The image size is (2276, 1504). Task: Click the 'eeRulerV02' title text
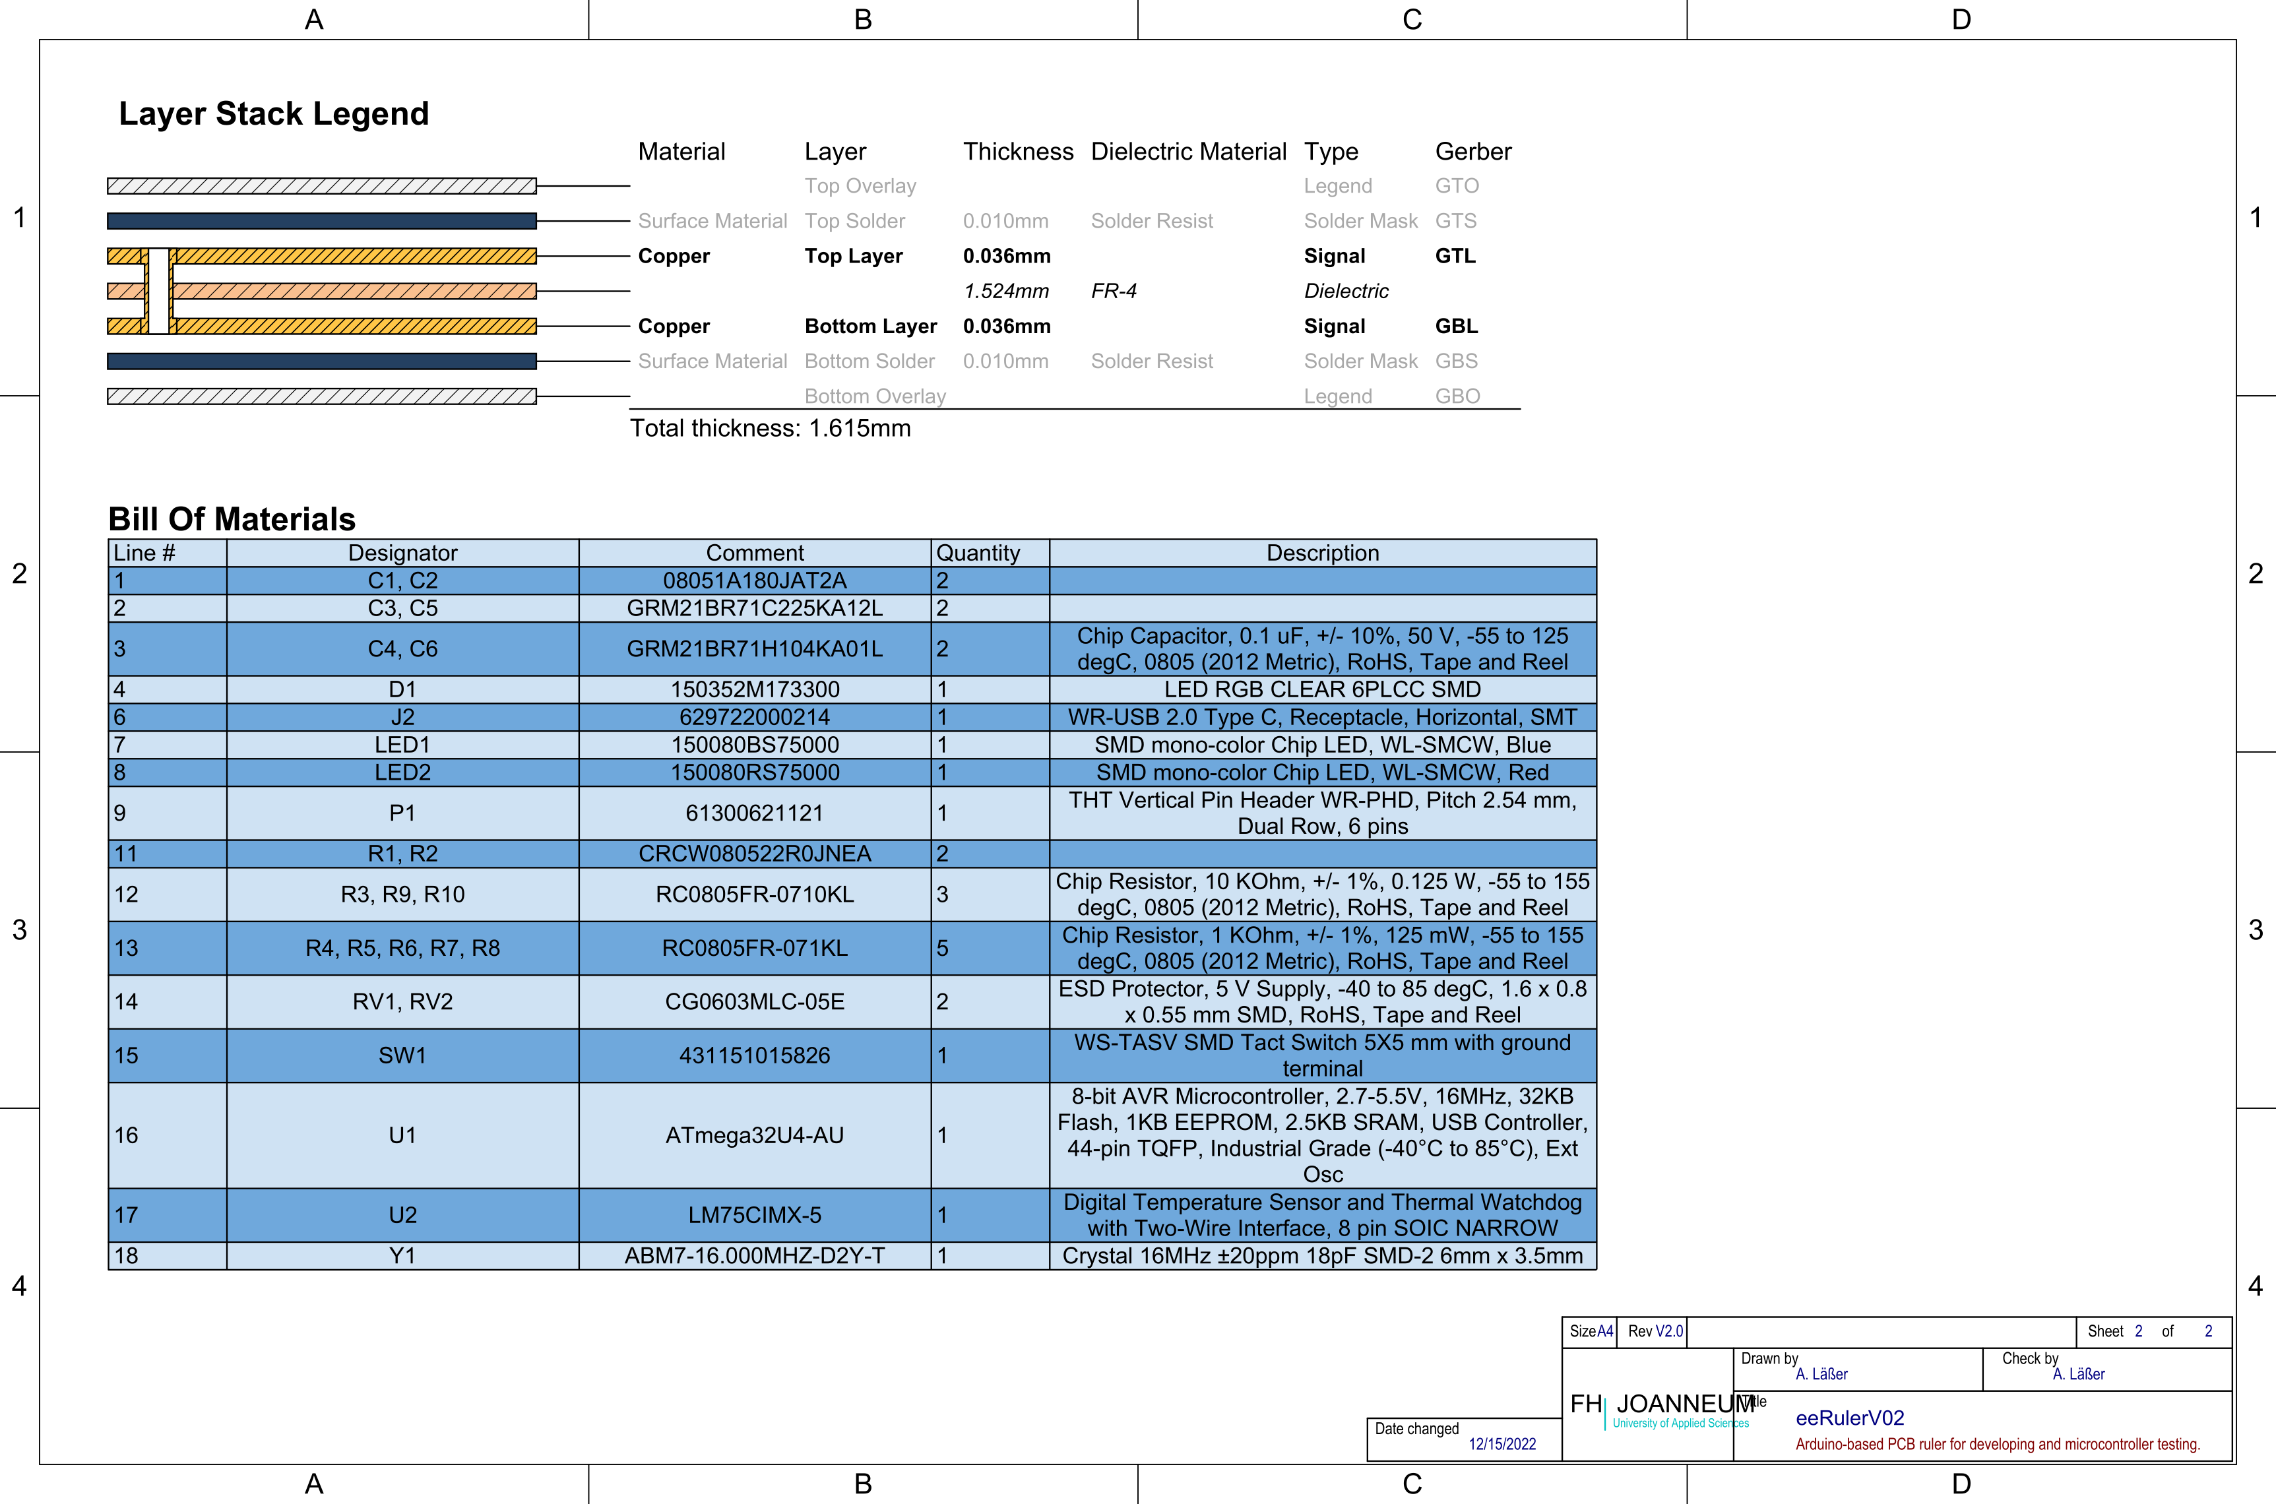coord(1849,1418)
